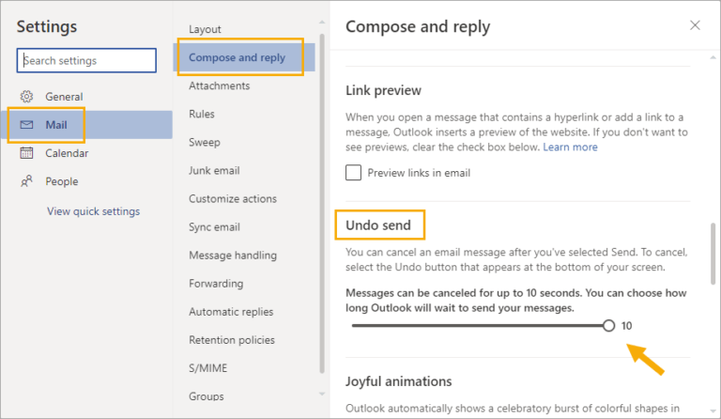Click the middle menu scroll down arrow

pos(322,394)
